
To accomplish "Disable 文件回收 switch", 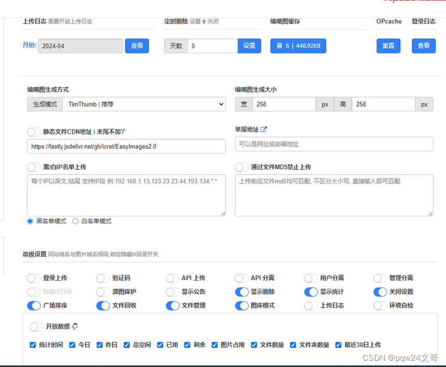I will pyautogui.click(x=103, y=305).
